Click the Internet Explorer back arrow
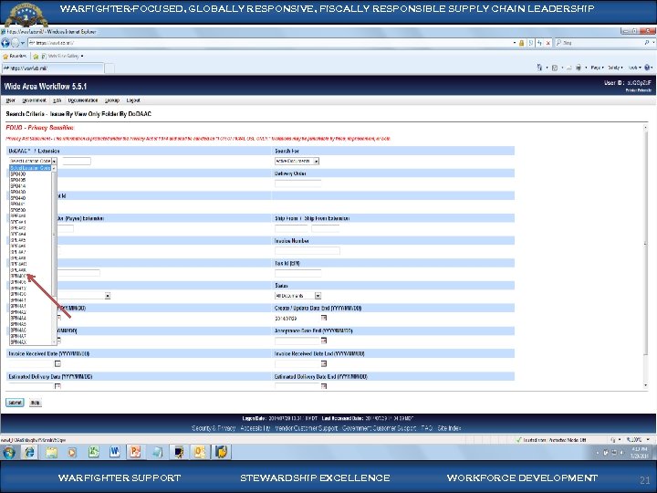This screenshot has height=493, width=657. (6, 43)
